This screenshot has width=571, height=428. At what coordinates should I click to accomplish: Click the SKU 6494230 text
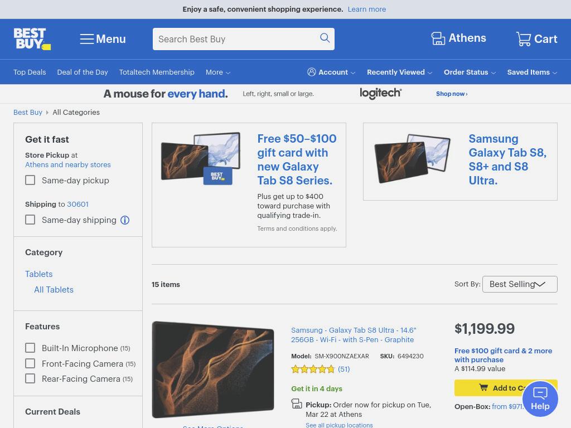pyautogui.click(x=401, y=356)
